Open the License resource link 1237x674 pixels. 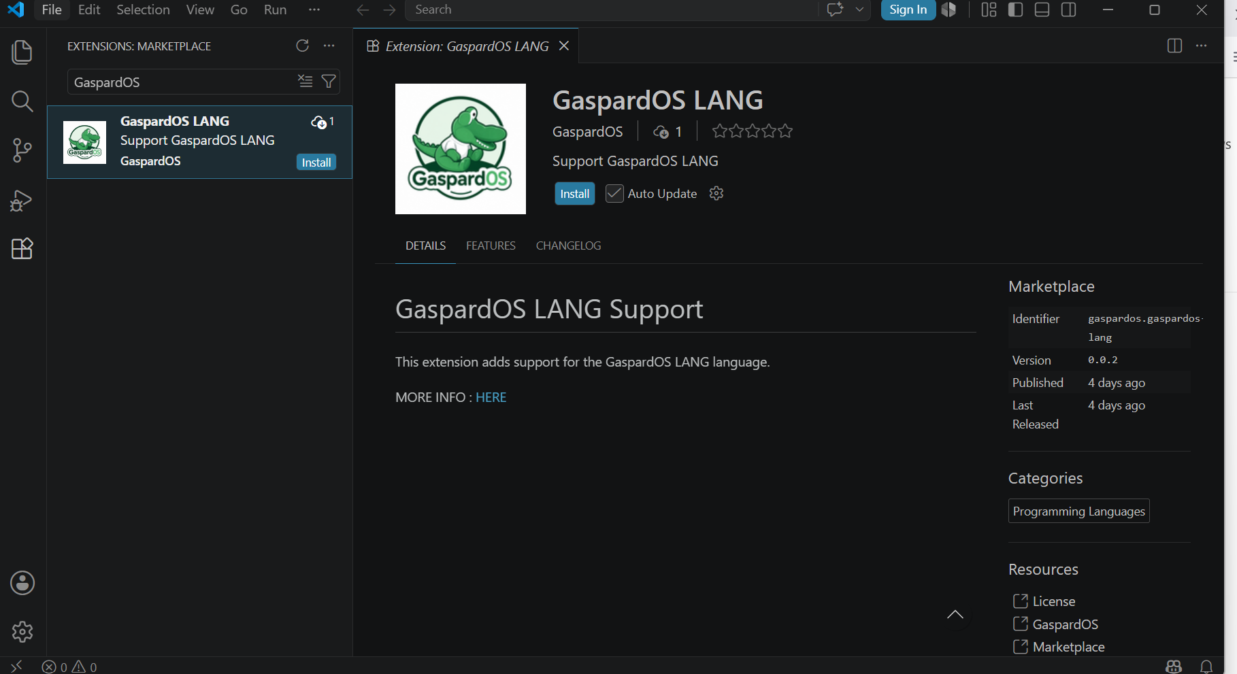coord(1054,601)
